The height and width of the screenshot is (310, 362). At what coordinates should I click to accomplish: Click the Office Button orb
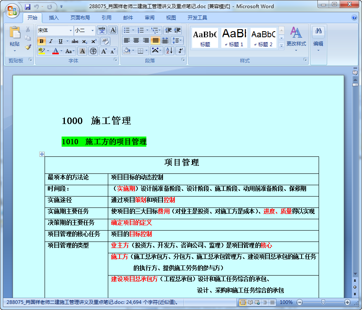tap(12, 11)
